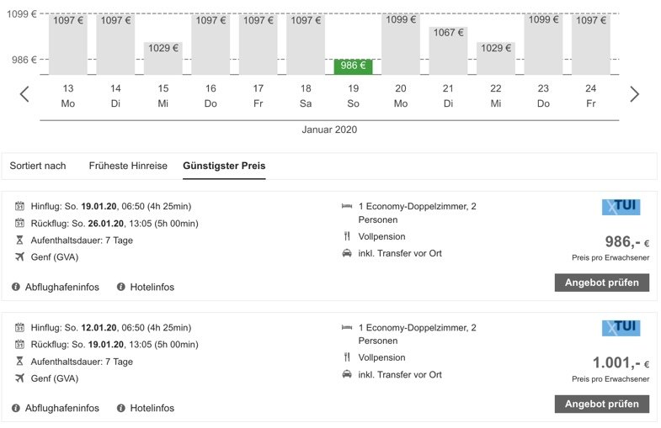Click info icon beside second Abflughafeninfos
661x428 pixels.
[16, 409]
